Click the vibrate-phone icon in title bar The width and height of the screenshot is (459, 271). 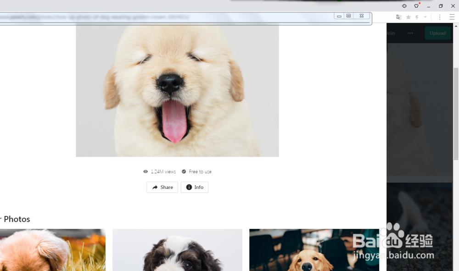tap(404, 6)
